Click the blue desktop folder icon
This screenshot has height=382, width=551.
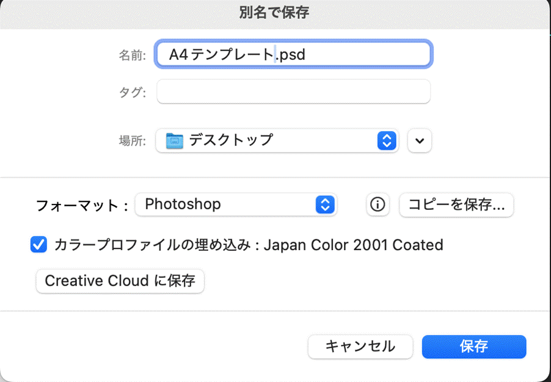175,140
